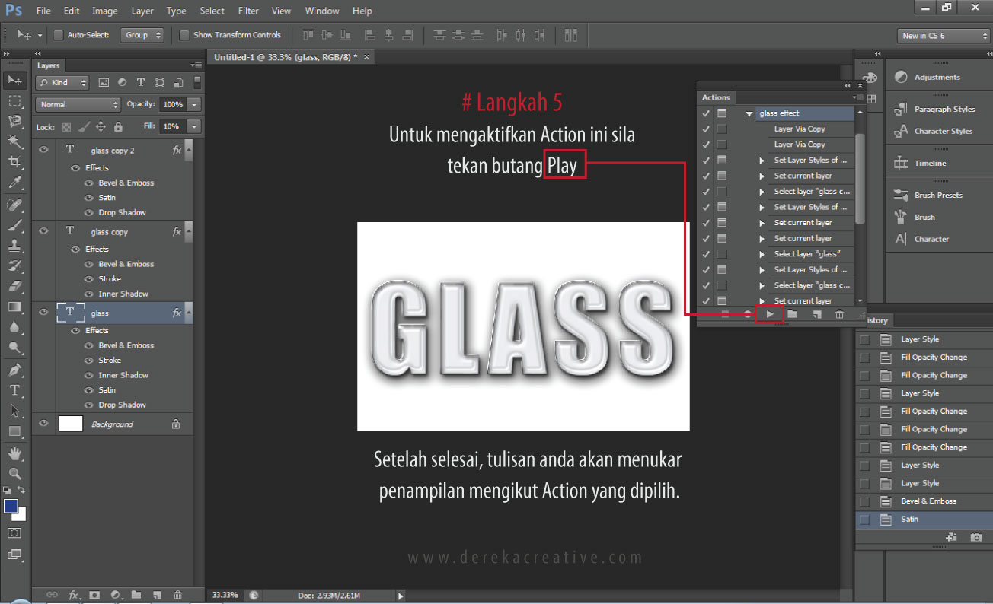Open the Paragraph Styles panel

(944, 110)
